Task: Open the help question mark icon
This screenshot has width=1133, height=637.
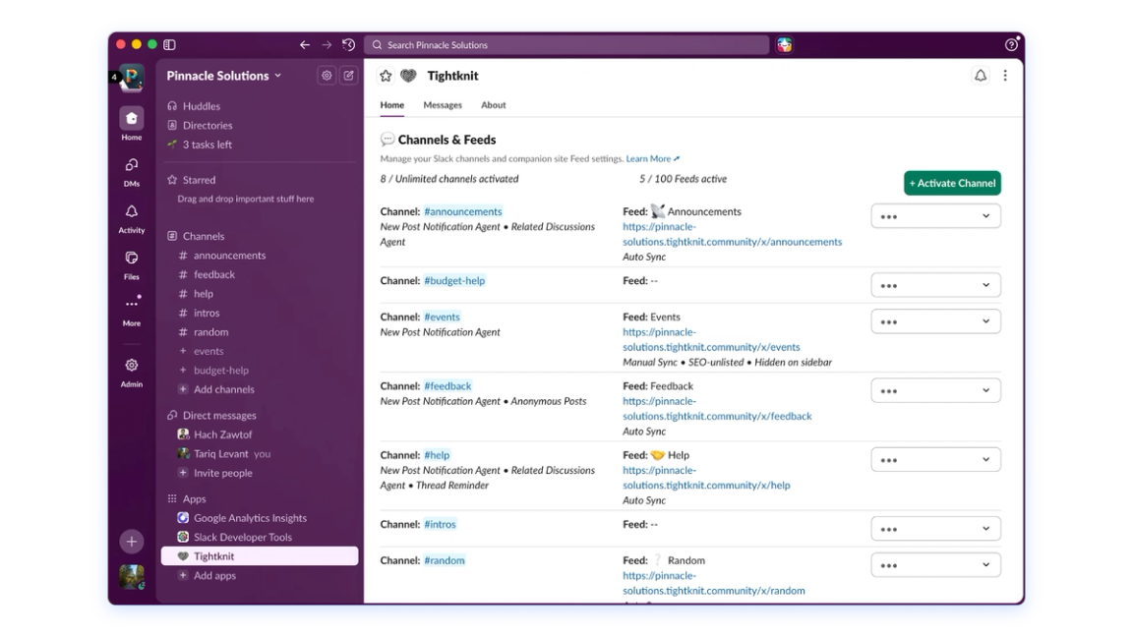Action: [1011, 45]
